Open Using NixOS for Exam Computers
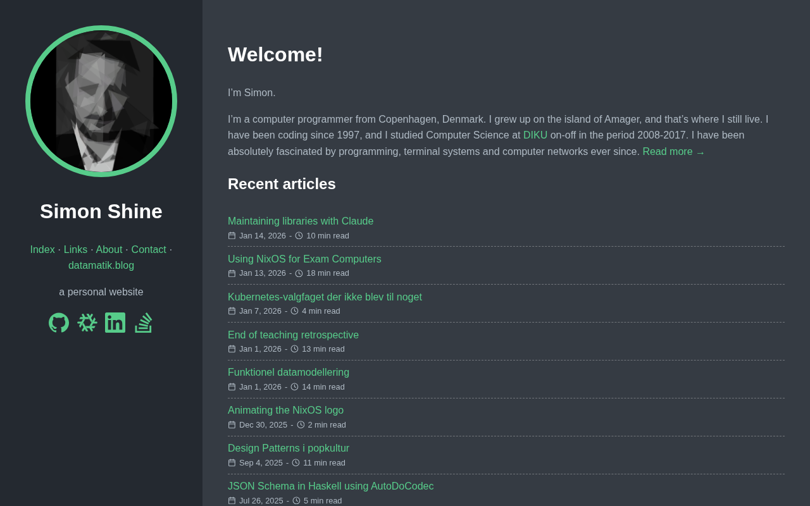810x506 pixels. pos(304,259)
